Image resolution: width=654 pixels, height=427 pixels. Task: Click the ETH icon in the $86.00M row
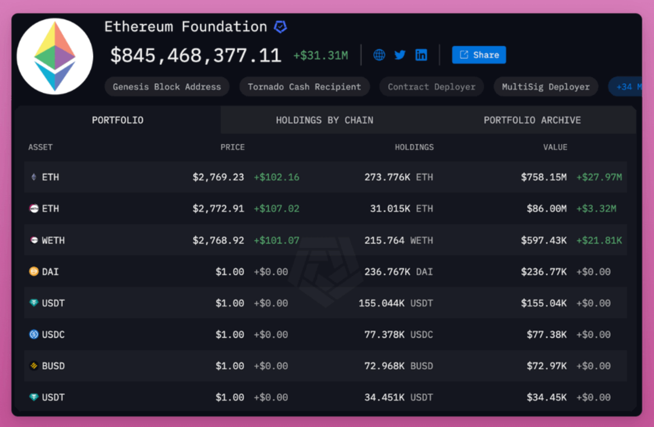click(34, 209)
